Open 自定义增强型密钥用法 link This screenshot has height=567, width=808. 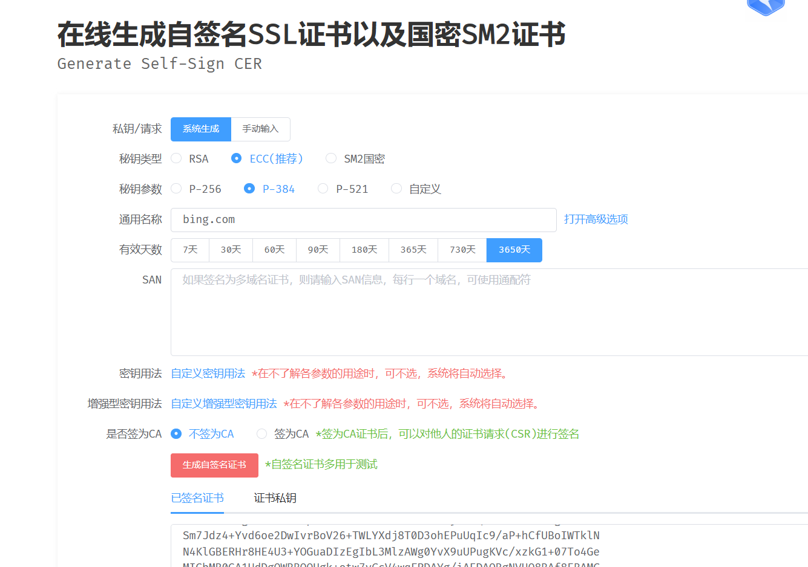coord(224,404)
